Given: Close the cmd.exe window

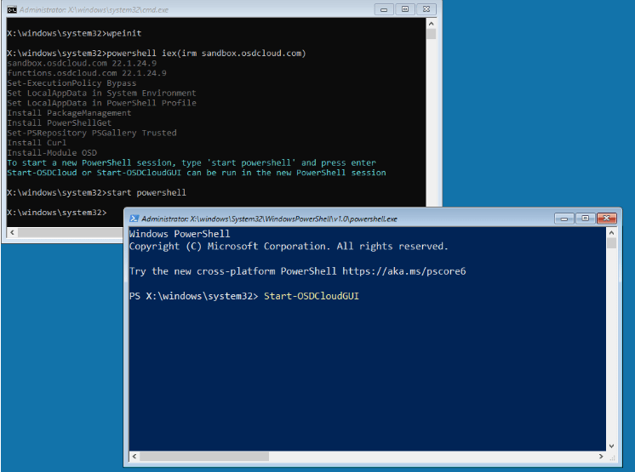Looking at the screenshot, I should click(426, 9).
